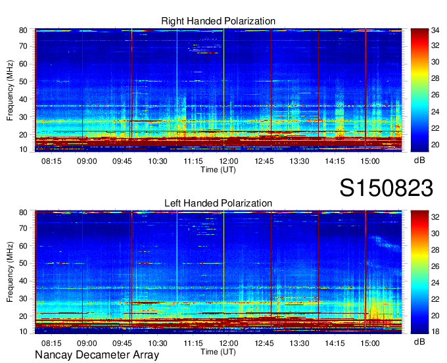Click the 40 MHz tick on bottom plot
This screenshot has width=447, height=363.
click(x=23, y=281)
